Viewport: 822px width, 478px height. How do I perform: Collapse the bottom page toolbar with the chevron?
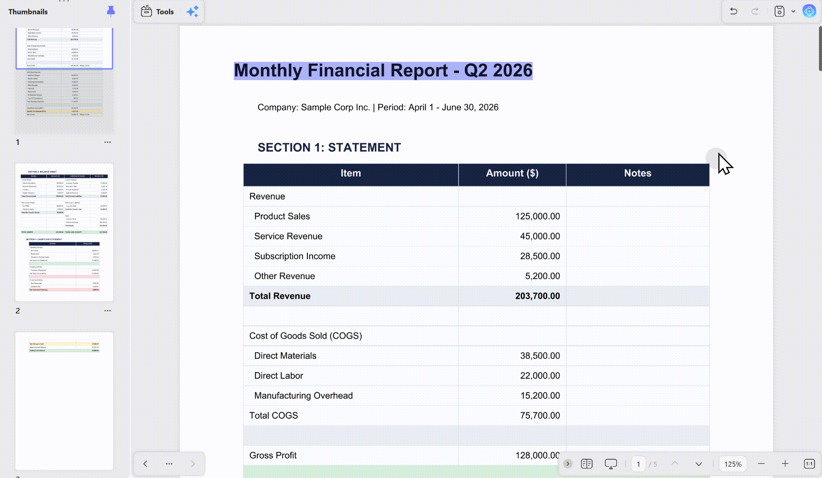point(568,464)
